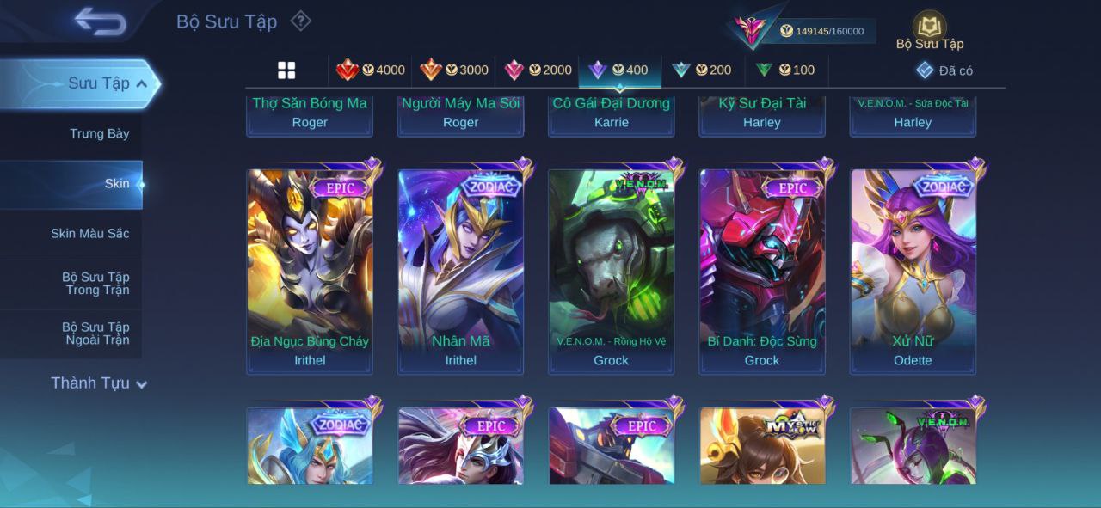Screen dimensions: 1101x508
Task: Open the Irithel Nhân Mã skin card
Action: pos(460,272)
